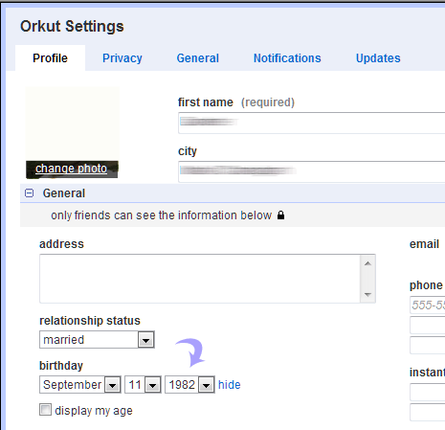The height and width of the screenshot is (430, 445).
Task: Open the birthday month dropdown
Action: tap(80, 385)
